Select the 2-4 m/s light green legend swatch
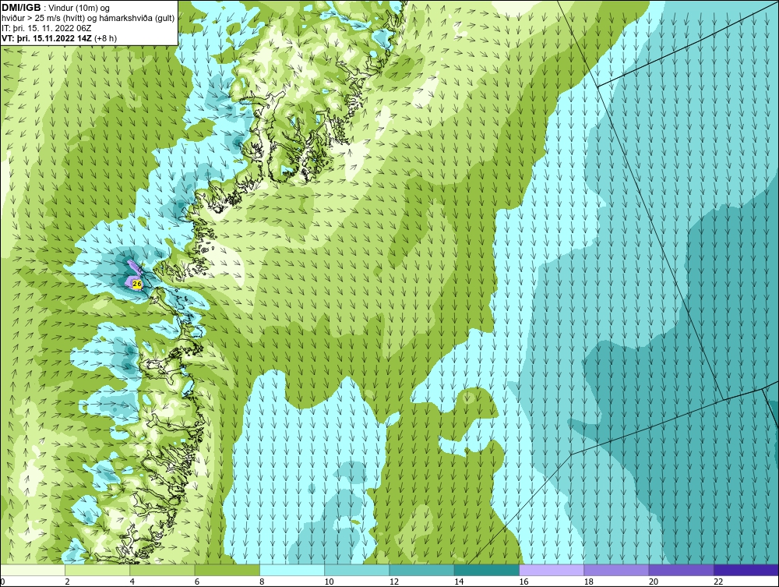The width and height of the screenshot is (779, 587). tap(97, 570)
